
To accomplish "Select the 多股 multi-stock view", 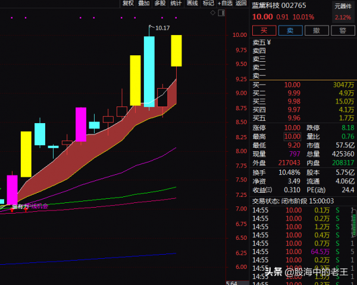I will pyautogui.click(x=160, y=4).
